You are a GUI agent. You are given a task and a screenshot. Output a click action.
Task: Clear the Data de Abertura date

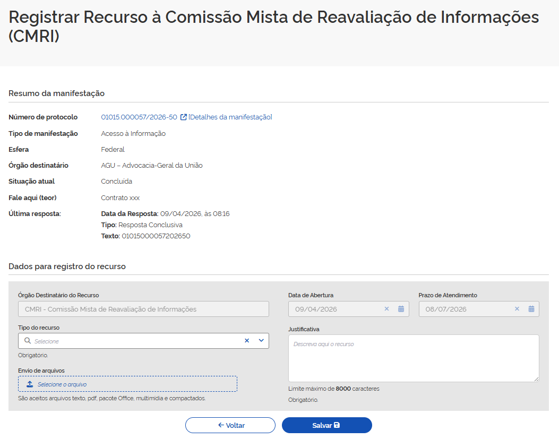click(386, 309)
